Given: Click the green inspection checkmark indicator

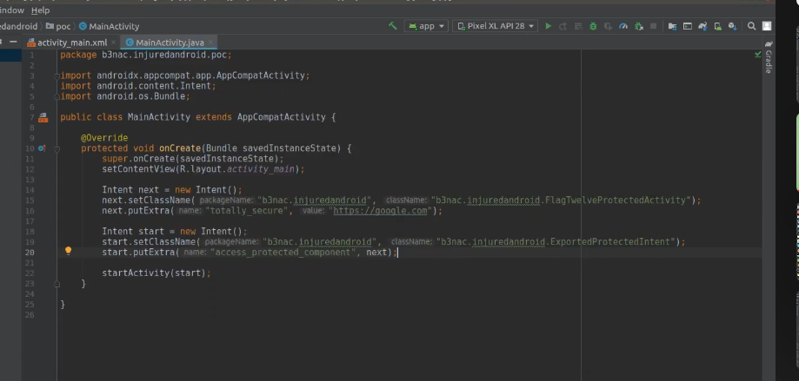Looking at the screenshot, I should (x=758, y=54).
